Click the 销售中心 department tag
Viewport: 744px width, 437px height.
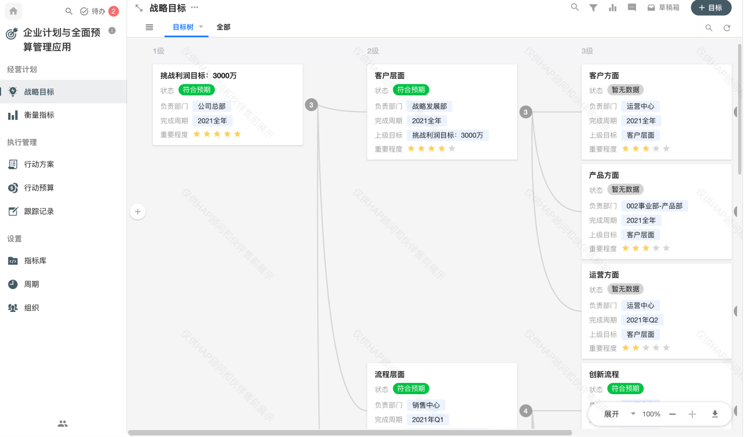click(x=426, y=405)
